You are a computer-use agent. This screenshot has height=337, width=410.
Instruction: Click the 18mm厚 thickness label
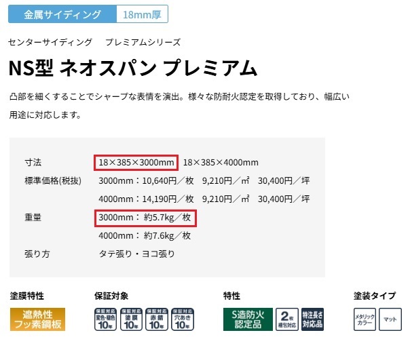coord(142,14)
